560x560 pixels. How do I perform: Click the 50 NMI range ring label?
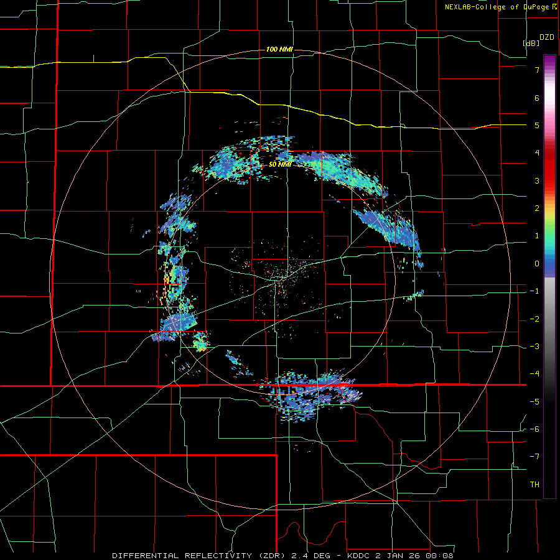point(281,164)
